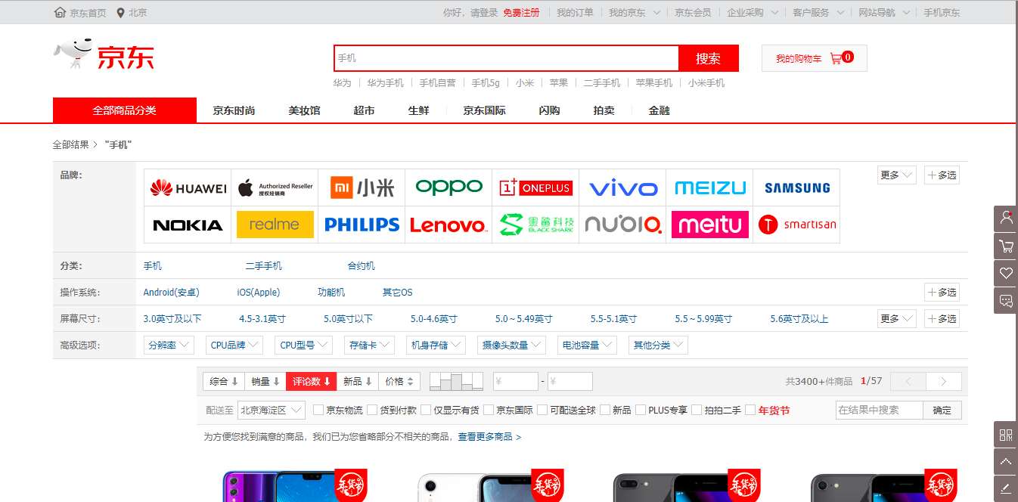Filter by the smartisan brand logo
1018x502 pixels.
pos(797,225)
